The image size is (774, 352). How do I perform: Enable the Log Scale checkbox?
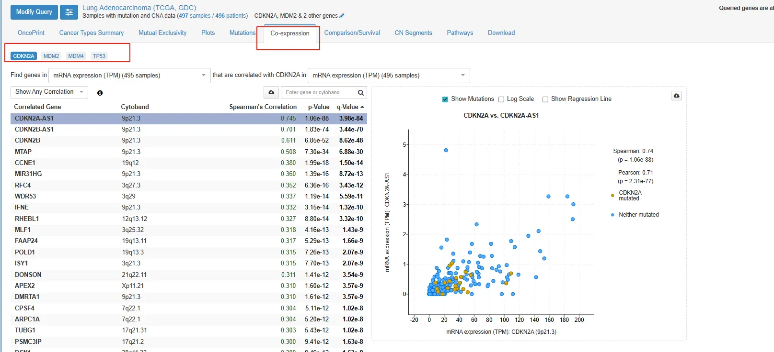501,99
